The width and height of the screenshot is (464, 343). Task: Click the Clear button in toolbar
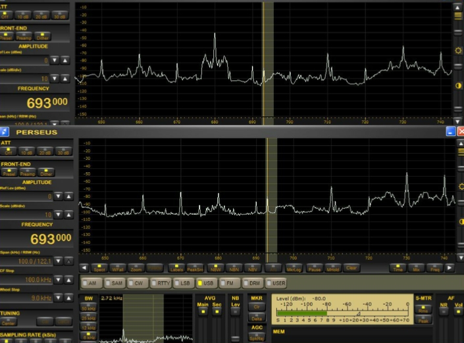[351, 268]
